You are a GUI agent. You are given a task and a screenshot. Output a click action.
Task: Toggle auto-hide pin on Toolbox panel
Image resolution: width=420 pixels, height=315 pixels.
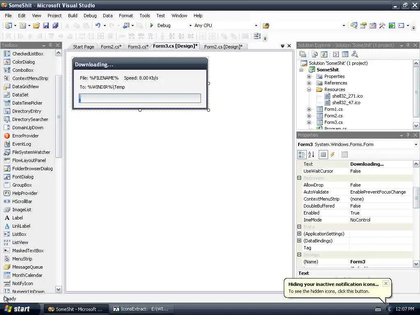point(50,45)
